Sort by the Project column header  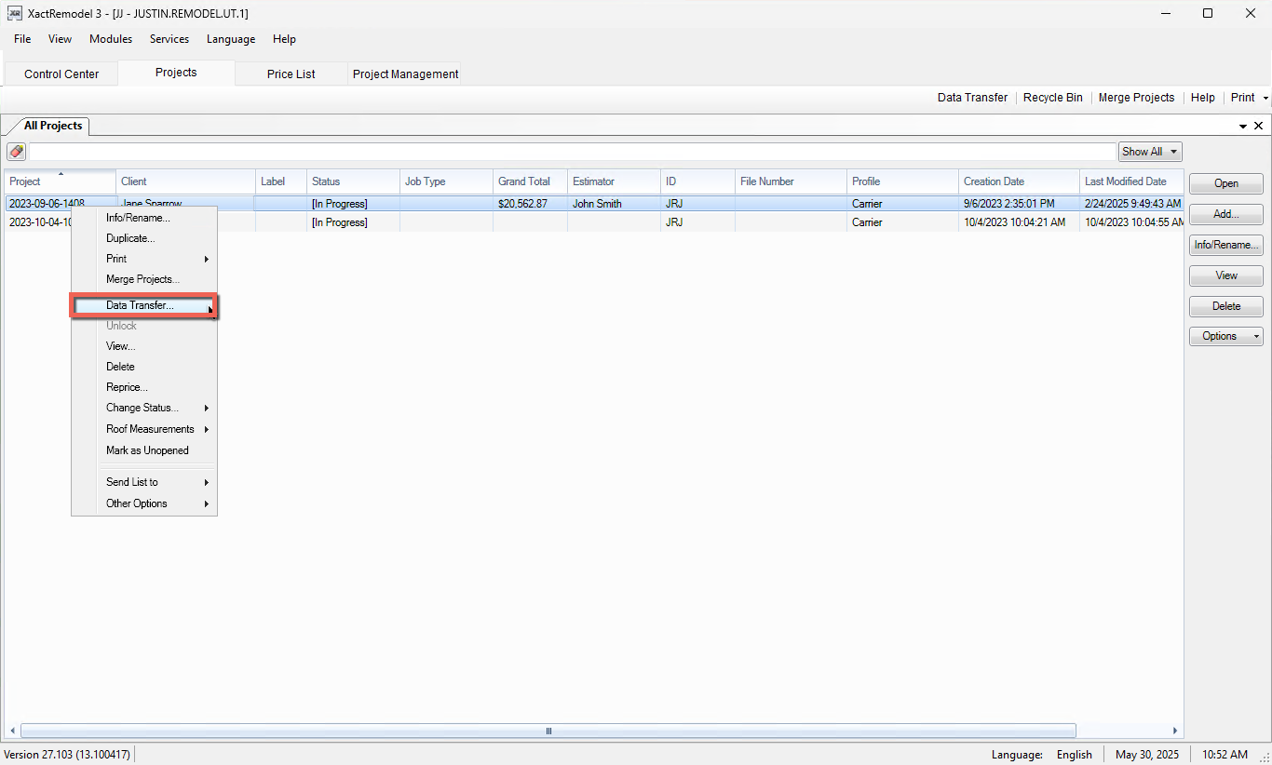point(61,181)
